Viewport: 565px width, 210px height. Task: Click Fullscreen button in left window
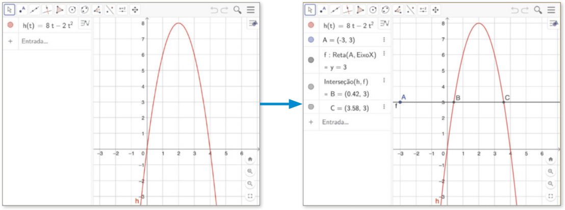[x=250, y=196]
